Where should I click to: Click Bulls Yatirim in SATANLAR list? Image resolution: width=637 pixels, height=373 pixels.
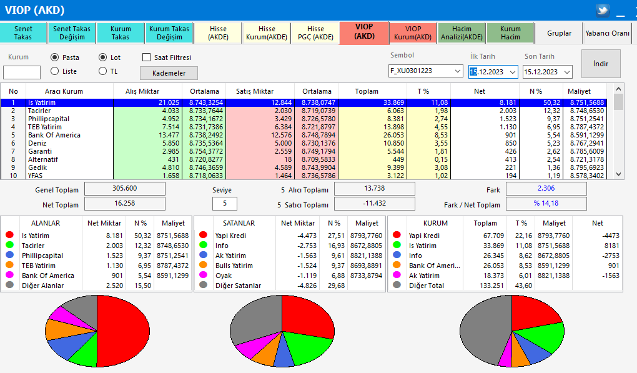(x=234, y=266)
